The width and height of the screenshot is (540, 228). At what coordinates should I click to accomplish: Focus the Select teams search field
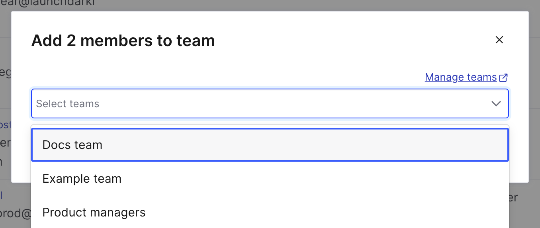tap(239, 104)
